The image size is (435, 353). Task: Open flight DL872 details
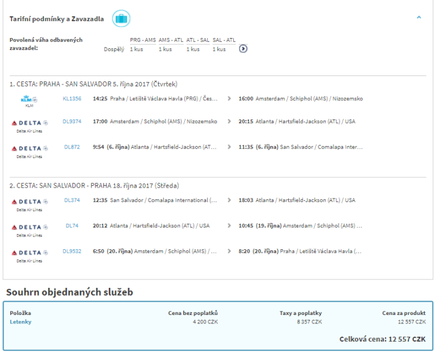(72, 147)
